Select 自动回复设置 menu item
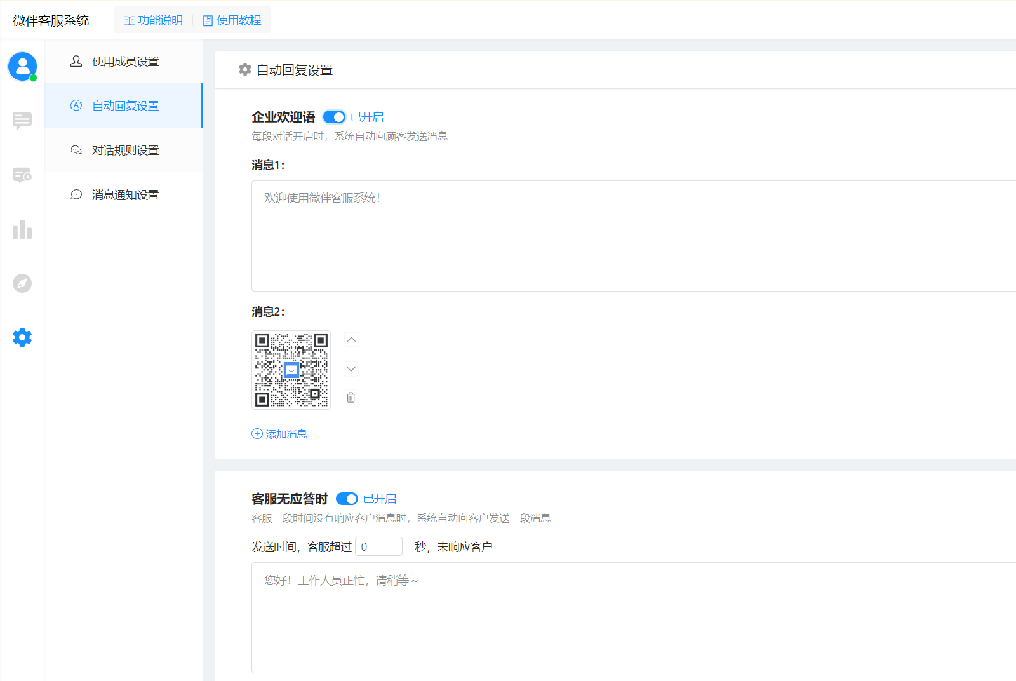This screenshot has height=681, width=1016. [124, 105]
